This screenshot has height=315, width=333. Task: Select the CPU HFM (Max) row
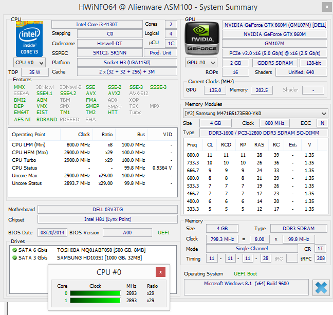tap(92, 152)
